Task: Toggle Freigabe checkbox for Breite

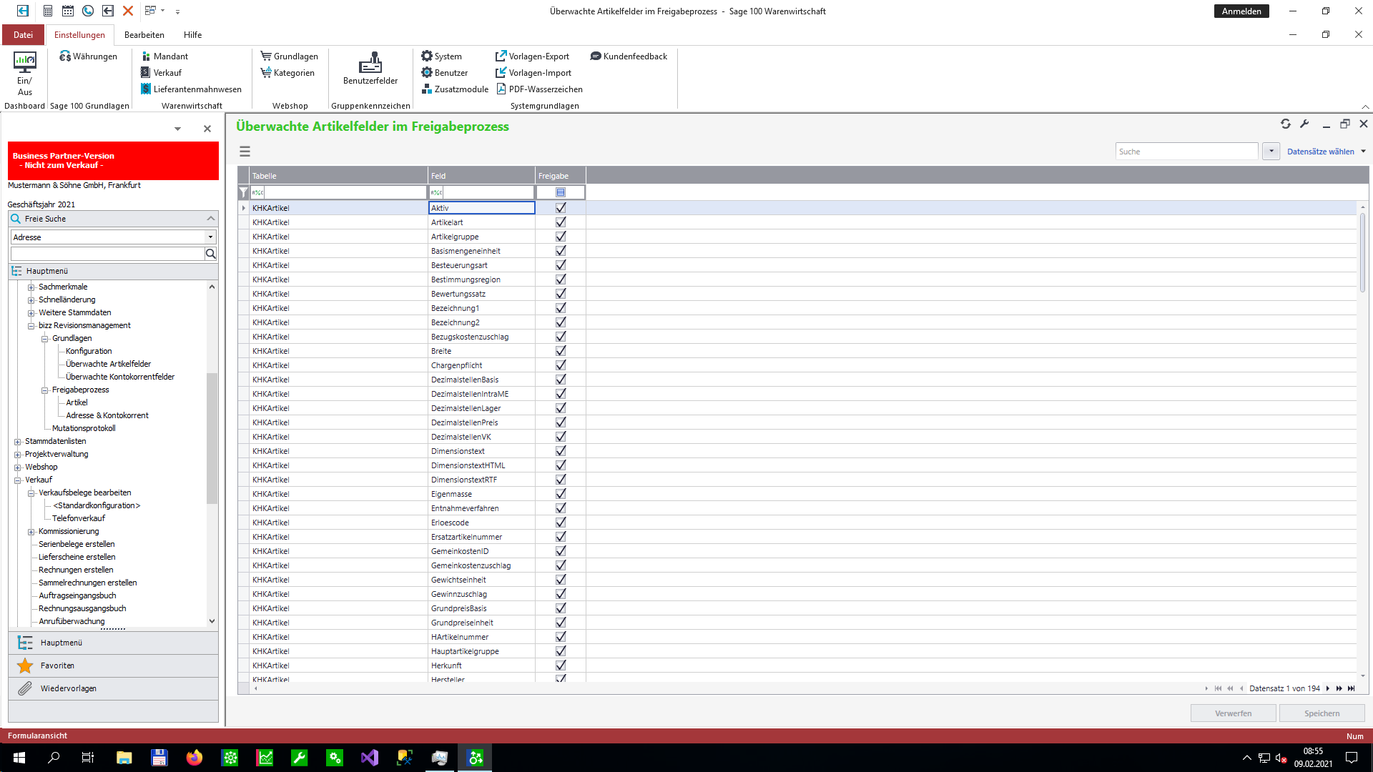Action: click(x=561, y=351)
